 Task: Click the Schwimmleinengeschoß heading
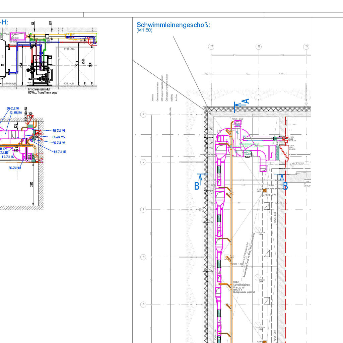click(173, 25)
